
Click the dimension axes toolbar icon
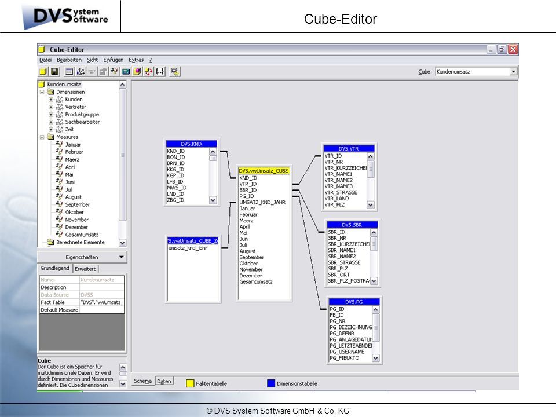click(81, 72)
